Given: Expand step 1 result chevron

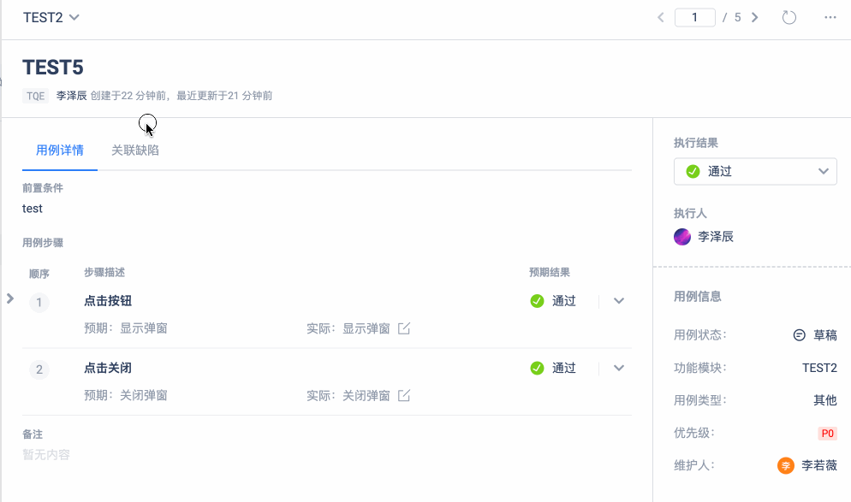Looking at the screenshot, I should coord(619,301).
